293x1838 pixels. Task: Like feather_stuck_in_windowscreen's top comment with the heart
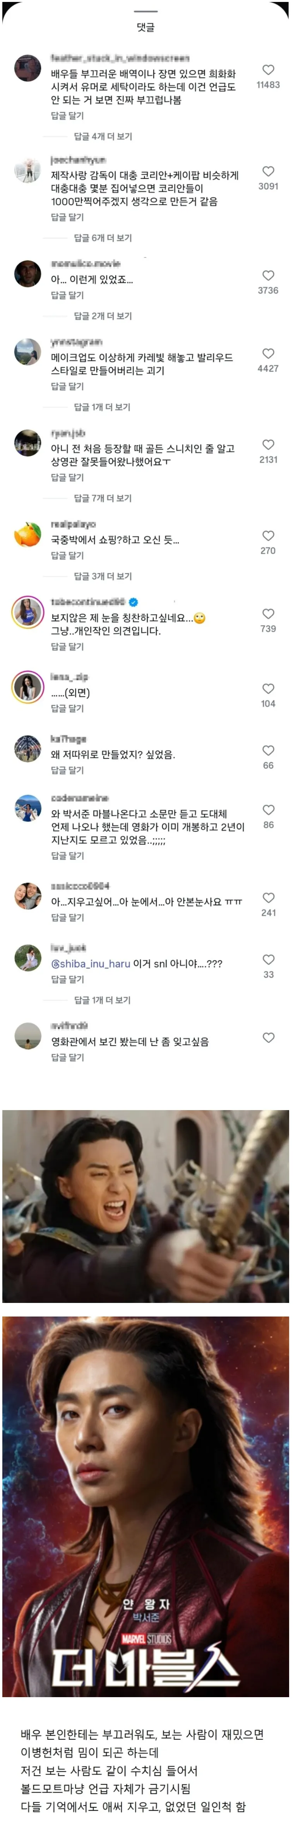coord(269,69)
